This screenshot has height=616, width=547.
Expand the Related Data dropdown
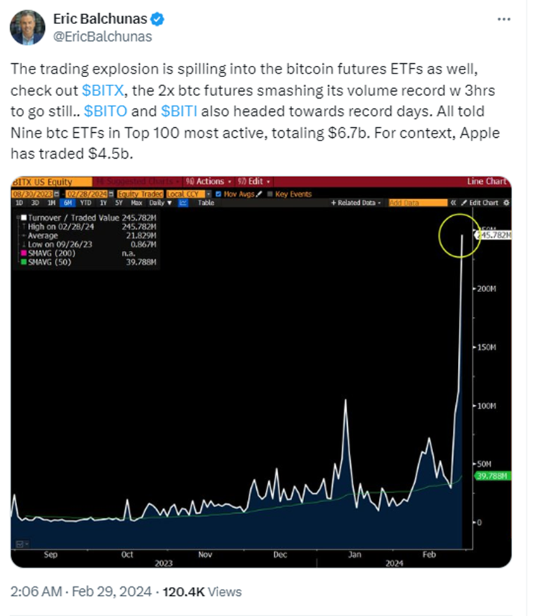tap(356, 203)
